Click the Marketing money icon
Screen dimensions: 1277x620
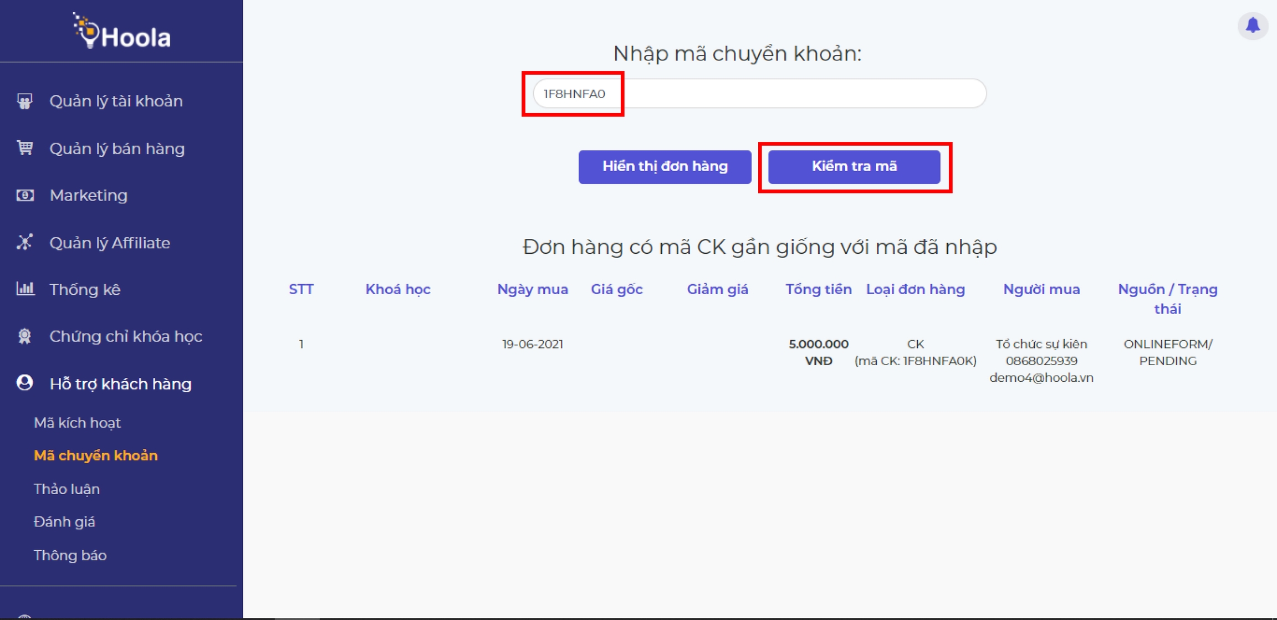click(24, 195)
